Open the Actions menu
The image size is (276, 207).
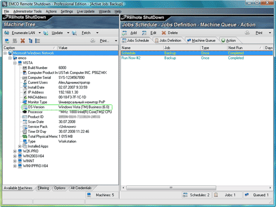click(51, 11)
